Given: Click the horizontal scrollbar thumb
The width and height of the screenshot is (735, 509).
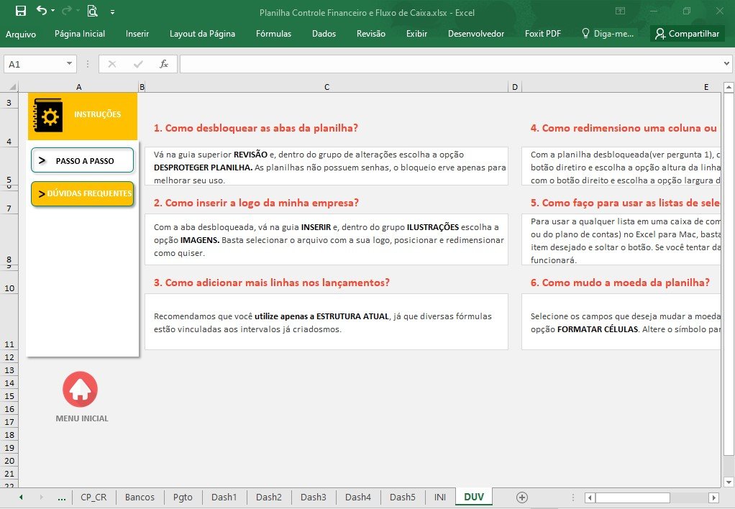Looking at the screenshot, I should (632, 497).
